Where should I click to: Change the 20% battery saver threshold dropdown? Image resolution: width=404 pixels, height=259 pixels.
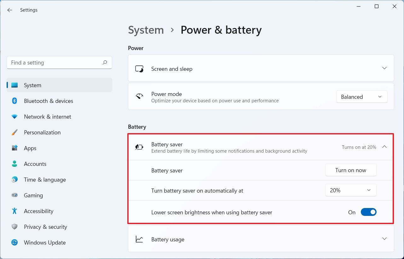tap(350, 190)
